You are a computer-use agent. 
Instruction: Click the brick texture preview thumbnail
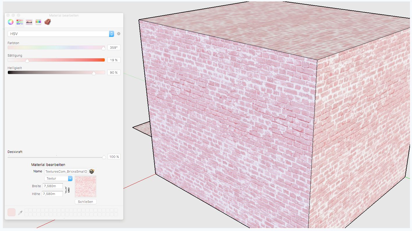[x=86, y=187]
